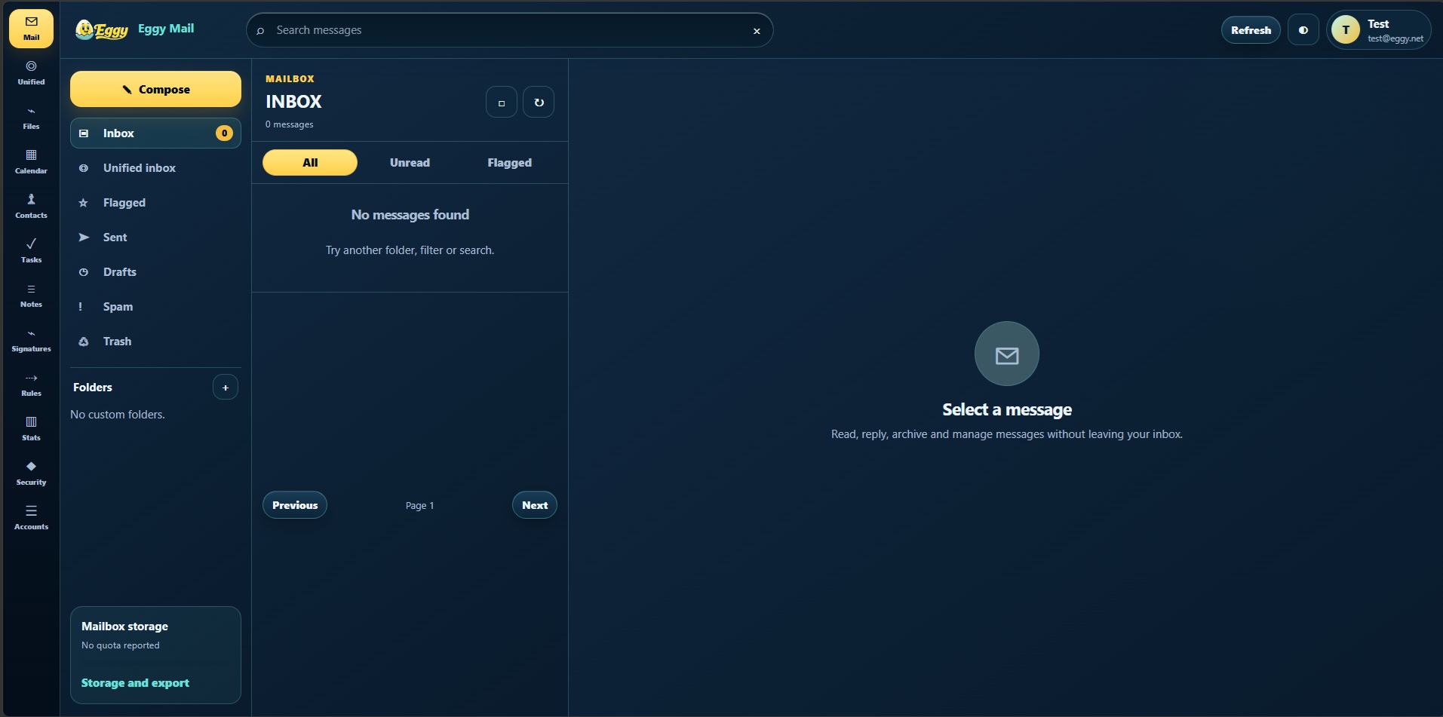1443x717 pixels.
Task: Add a new custom folder
Action: click(x=225, y=388)
